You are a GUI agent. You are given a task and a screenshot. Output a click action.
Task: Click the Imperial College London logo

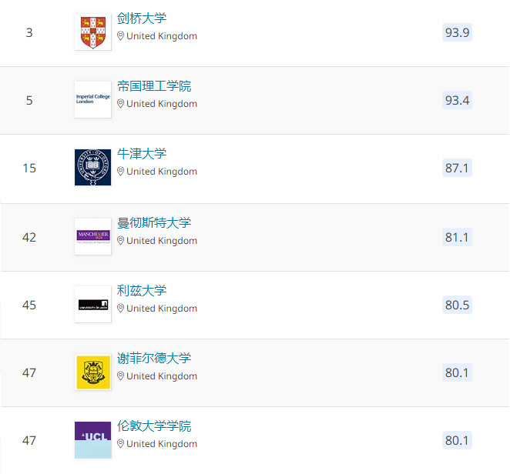[92, 99]
